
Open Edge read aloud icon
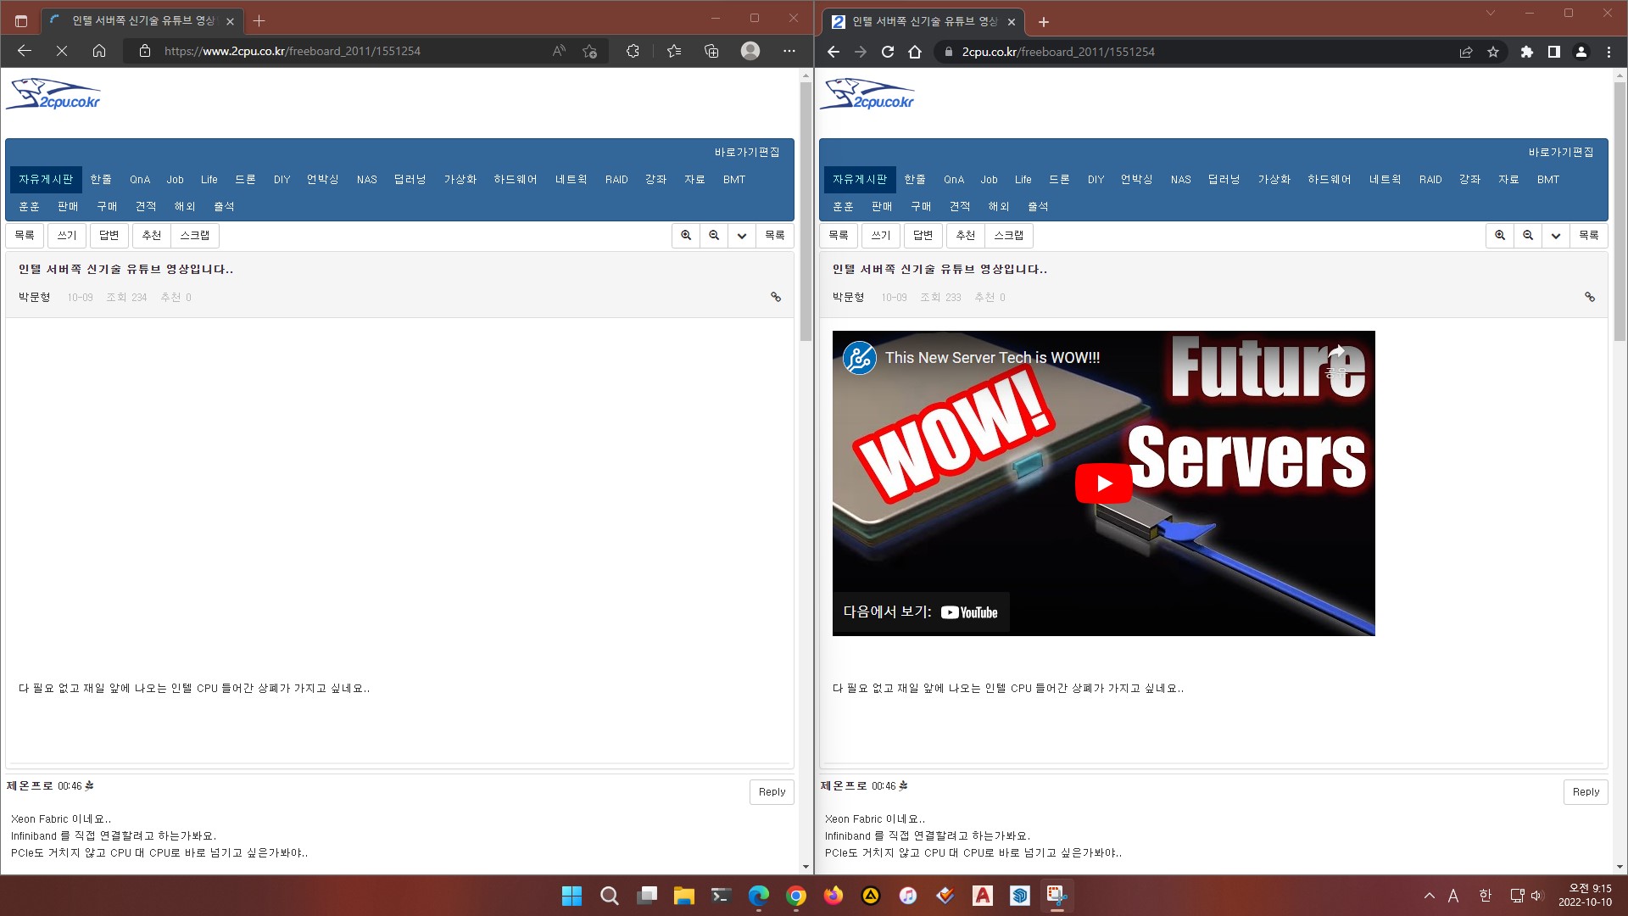pos(559,51)
